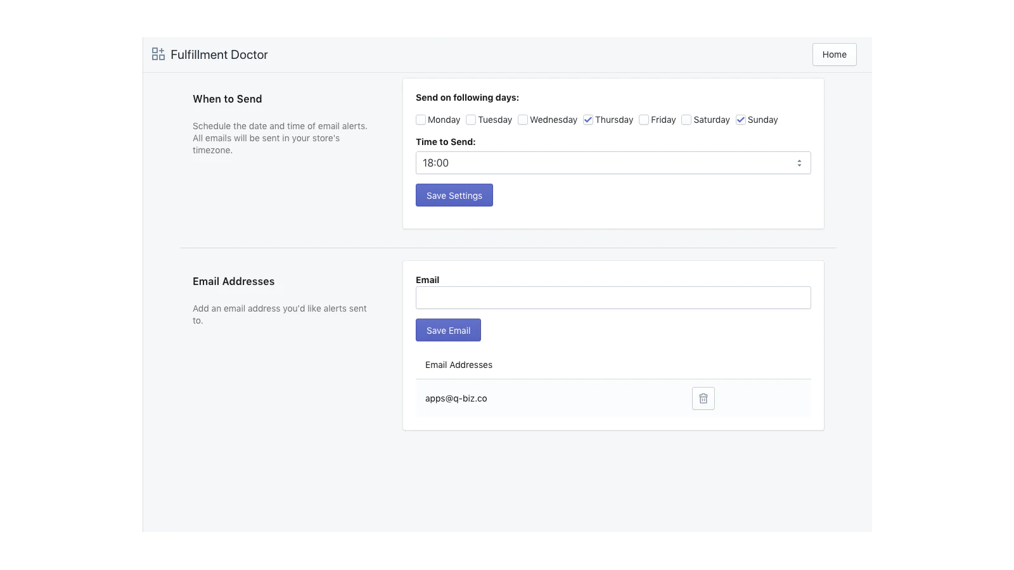1014x570 pixels.
Task: Click the Fulfillment Doctor app logo icon
Action: [x=158, y=54]
